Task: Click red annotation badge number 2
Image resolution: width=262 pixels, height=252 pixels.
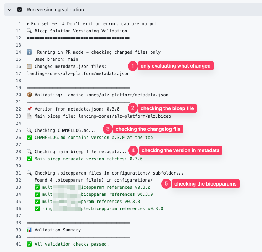Action: (x=132, y=108)
